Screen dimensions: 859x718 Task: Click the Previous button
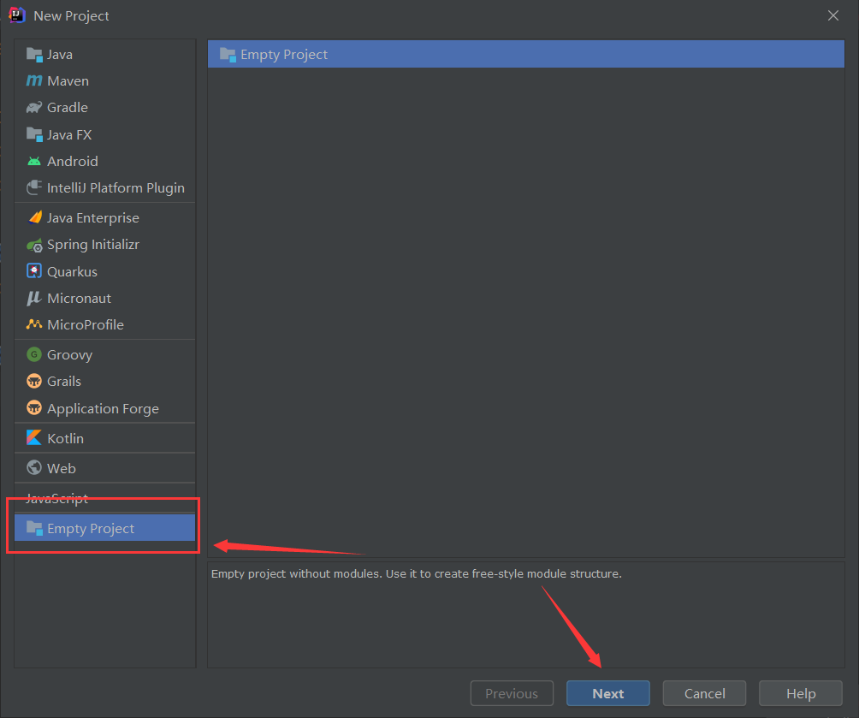[512, 693]
